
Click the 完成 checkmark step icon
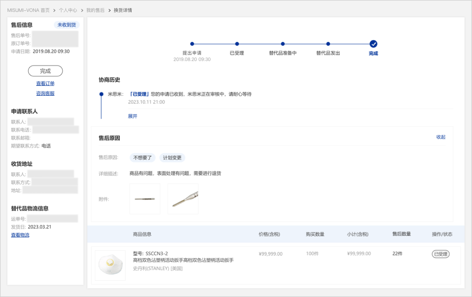click(373, 44)
